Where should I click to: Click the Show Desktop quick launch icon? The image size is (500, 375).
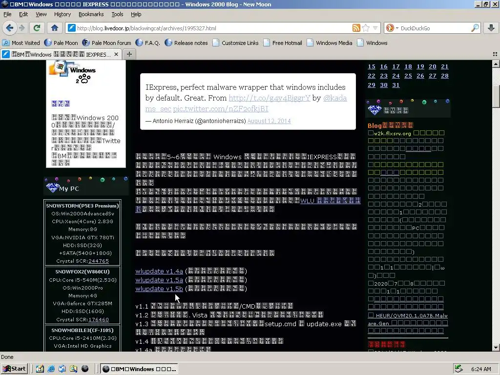click(40, 369)
